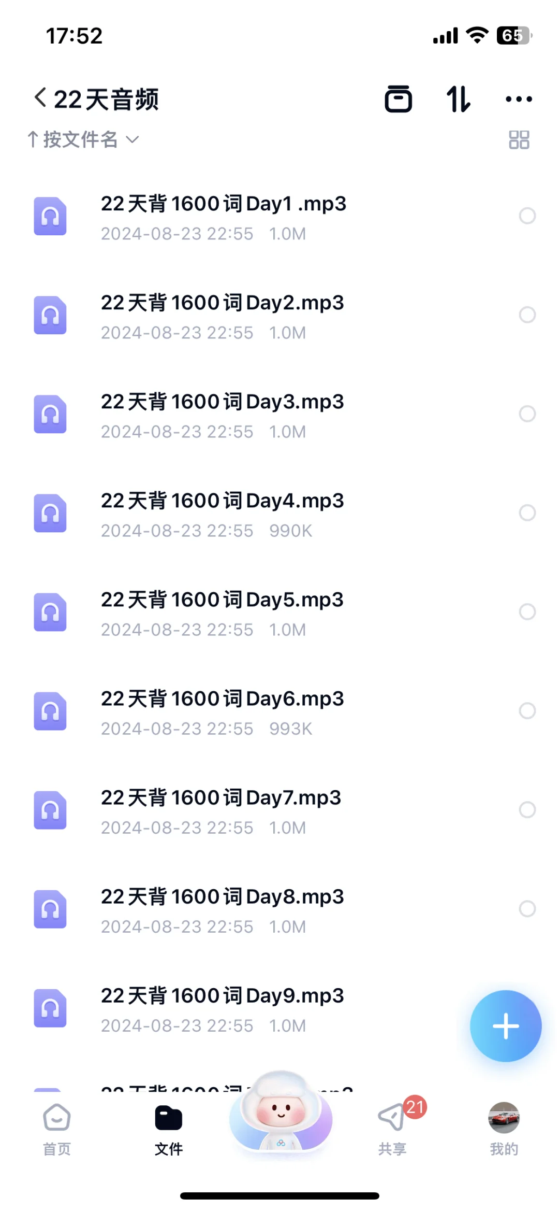559x1211 pixels.
Task: Open the transfer list arrows icon
Action: click(x=459, y=98)
